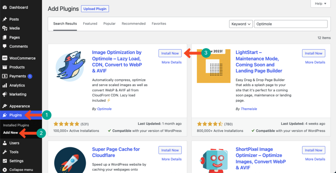Open More Details for Optimole plugin

pyautogui.click(x=171, y=62)
